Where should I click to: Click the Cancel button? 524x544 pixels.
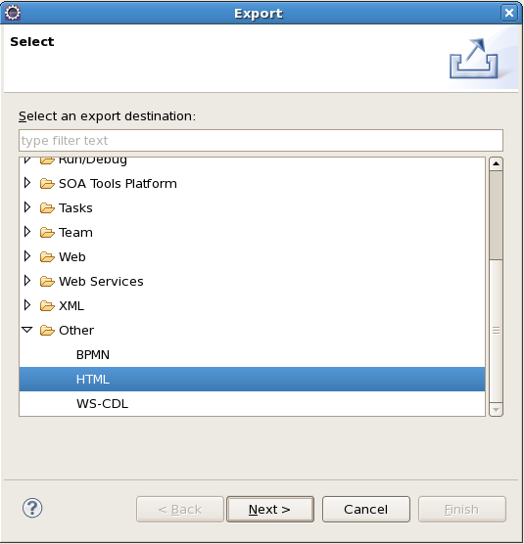click(x=366, y=509)
